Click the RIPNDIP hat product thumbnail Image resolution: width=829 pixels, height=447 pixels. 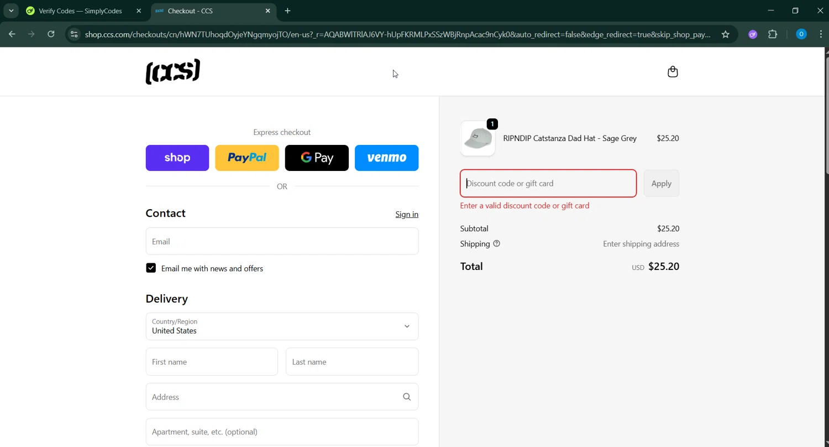coord(478,138)
